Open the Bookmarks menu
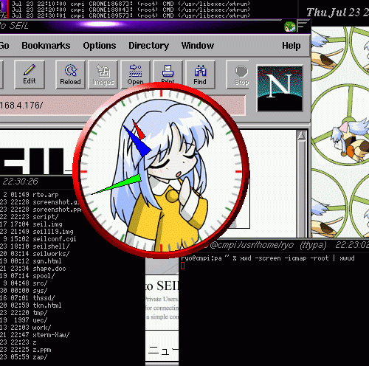The image size is (369, 366). coord(46,46)
